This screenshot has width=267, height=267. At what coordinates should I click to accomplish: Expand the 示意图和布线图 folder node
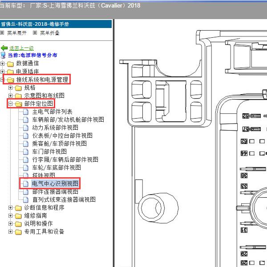coord(10,96)
